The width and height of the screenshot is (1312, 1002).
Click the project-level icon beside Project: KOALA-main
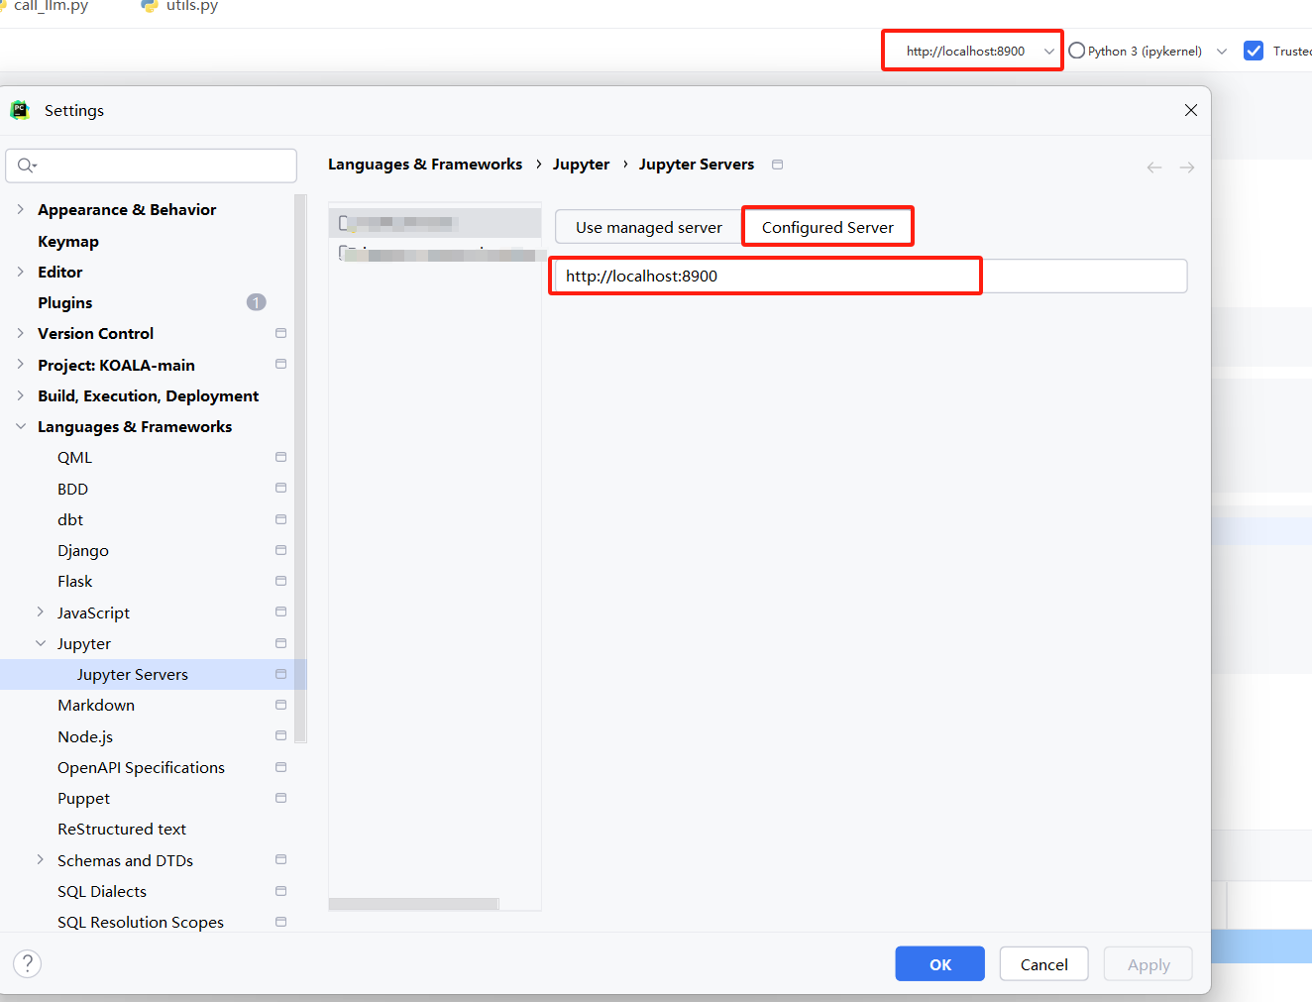click(x=281, y=364)
